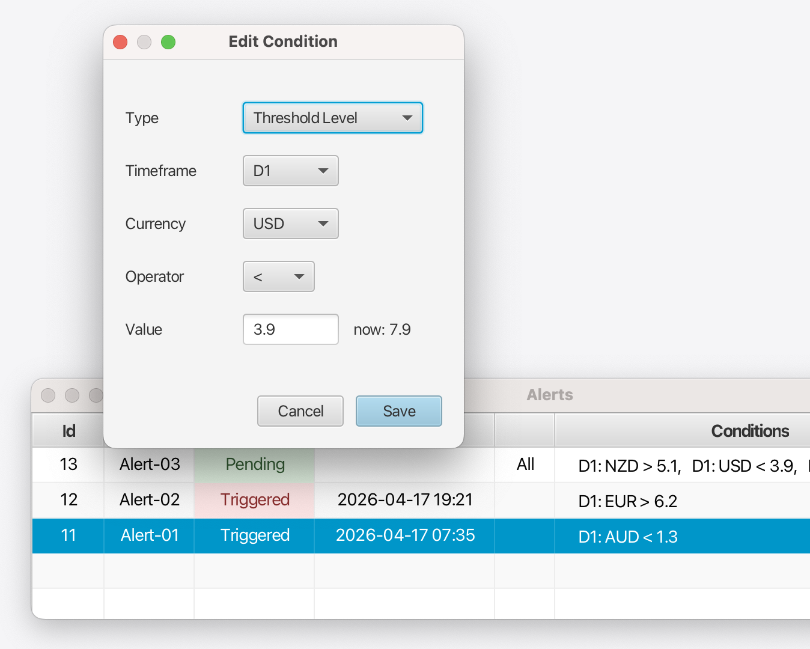Screen dimensions: 810x649
Task: Click the green zoom button on dialog
Action: point(168,42)
